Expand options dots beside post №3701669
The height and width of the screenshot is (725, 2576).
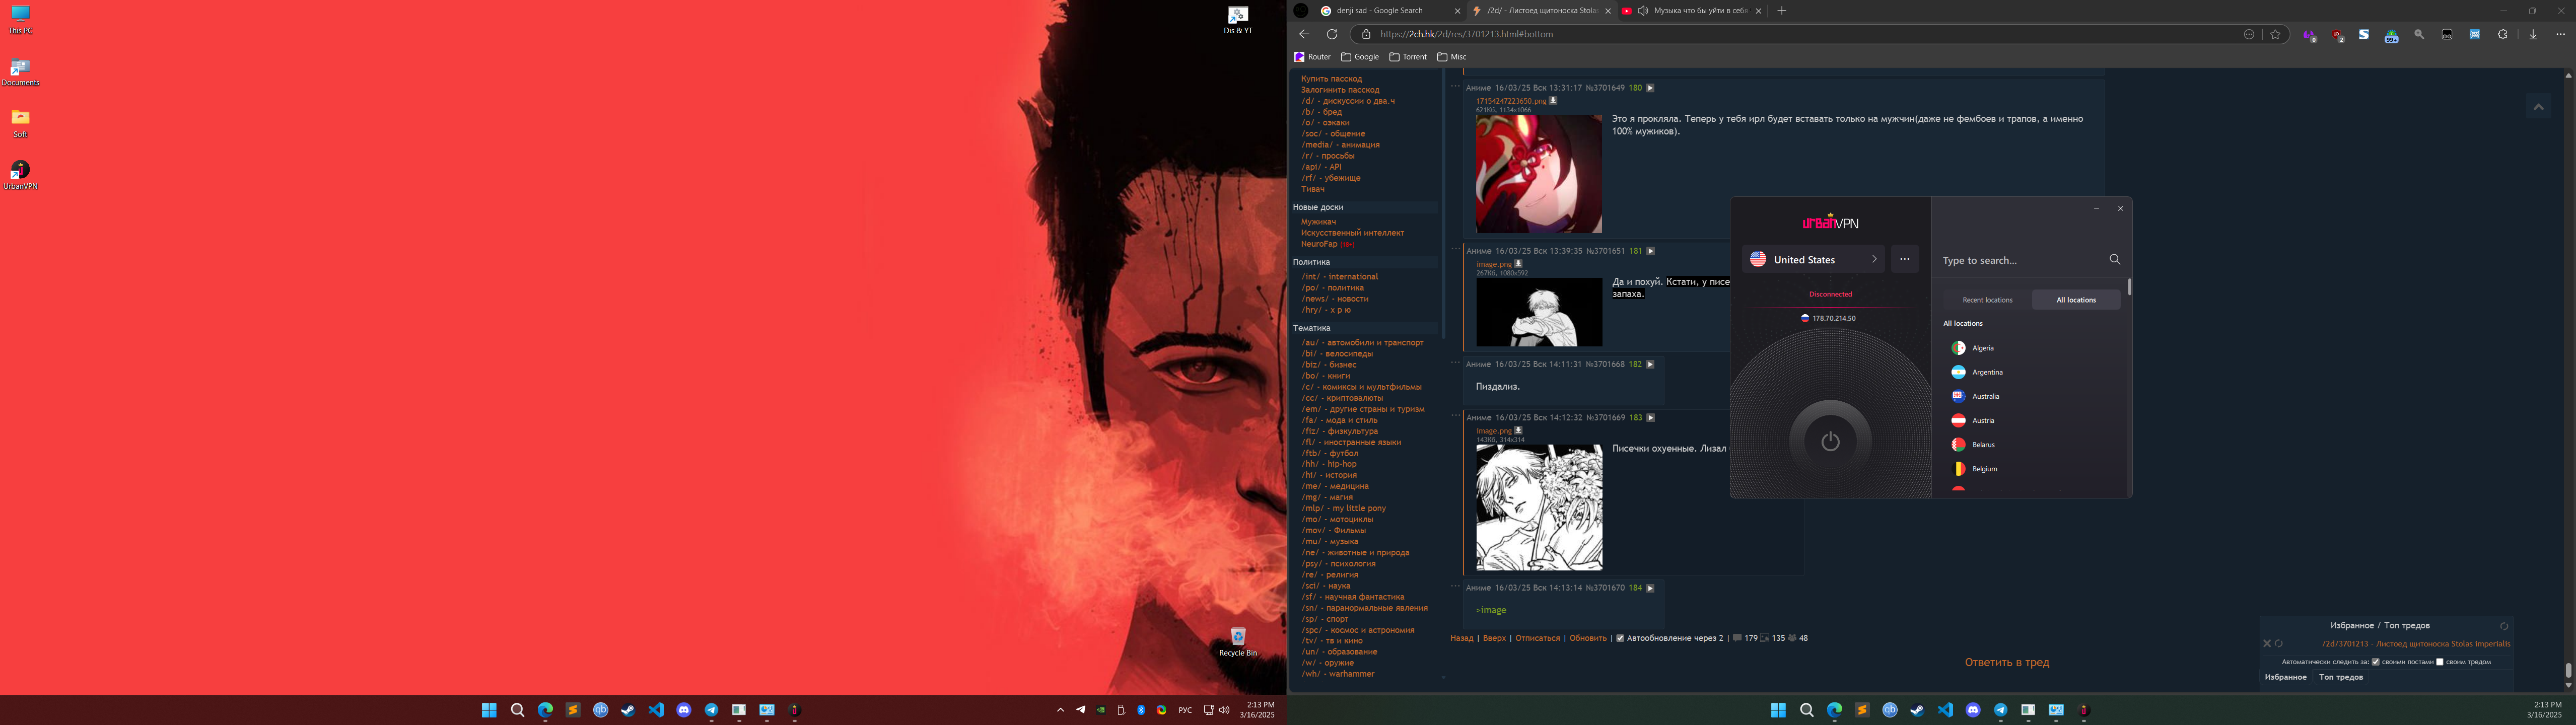coord(1455,415)
